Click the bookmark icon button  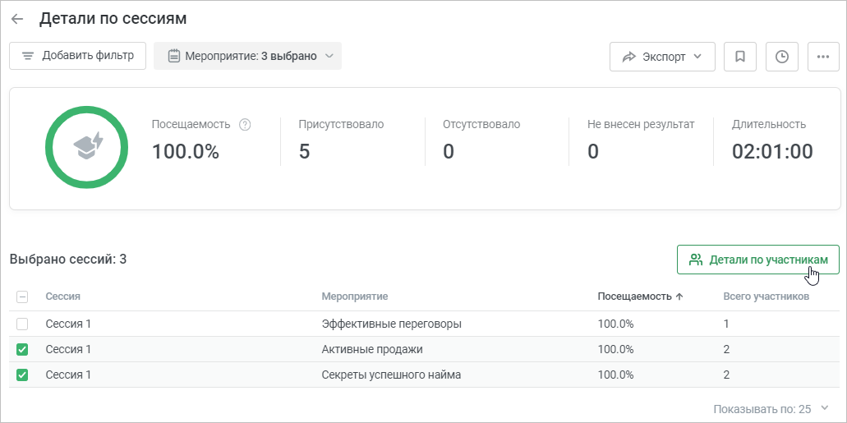(740, 57)
